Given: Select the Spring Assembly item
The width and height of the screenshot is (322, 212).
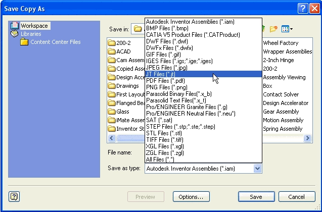Looking at the screenshot, I should (x=283, y=129).
